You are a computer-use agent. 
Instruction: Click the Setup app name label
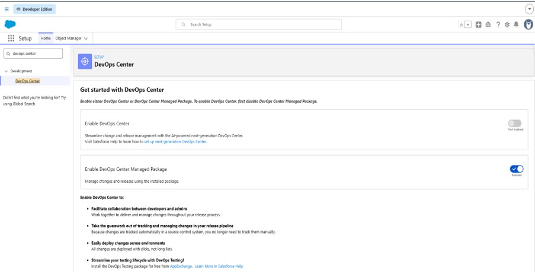point(25,38)
